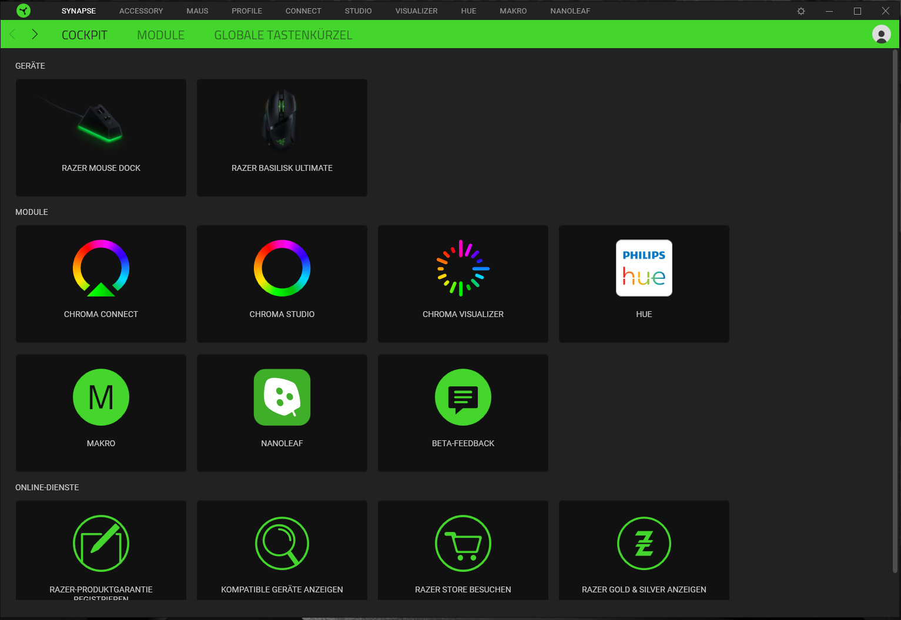Image resolution: width=901 pixels, height=620 pixels.
Task: Launch the Chroma Connect module icon
Action: [101, 268]
